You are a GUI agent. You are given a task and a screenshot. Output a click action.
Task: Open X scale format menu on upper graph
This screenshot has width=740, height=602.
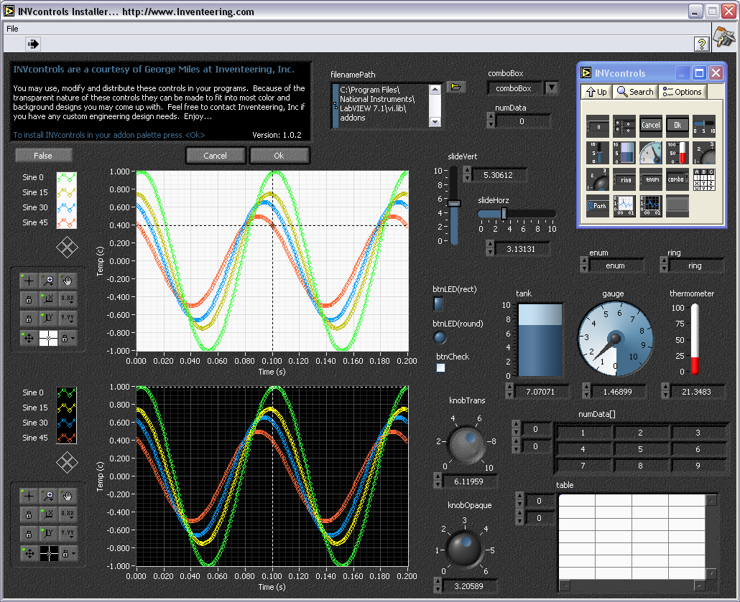(x=68, y=299)
